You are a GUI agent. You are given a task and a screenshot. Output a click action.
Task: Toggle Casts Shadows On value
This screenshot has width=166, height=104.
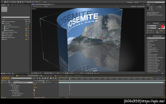tap(34, 92)
